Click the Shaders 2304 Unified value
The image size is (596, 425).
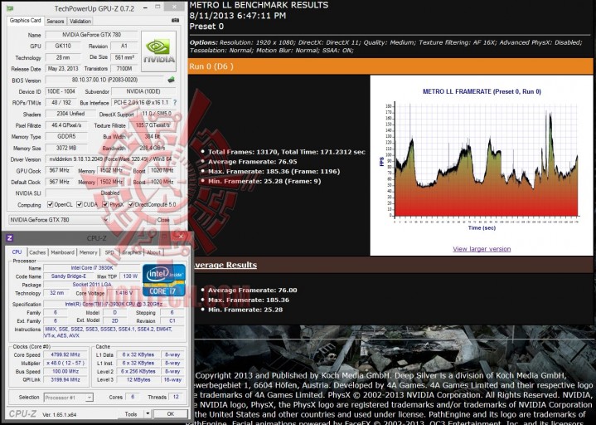tap(70, 114)
